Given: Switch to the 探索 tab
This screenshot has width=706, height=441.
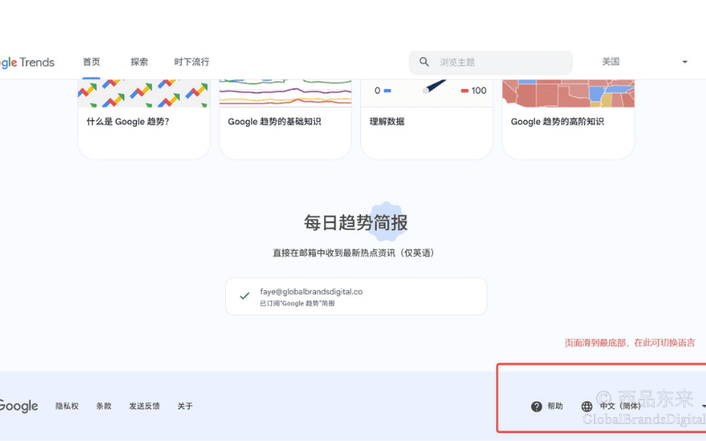Looking at the screenshot, I should coord(139,62).
